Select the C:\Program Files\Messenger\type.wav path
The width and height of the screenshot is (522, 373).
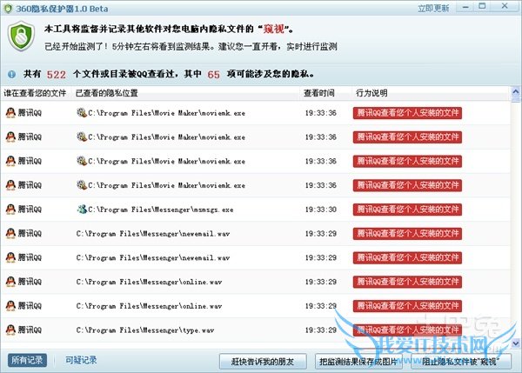click(x=145, y=330)
